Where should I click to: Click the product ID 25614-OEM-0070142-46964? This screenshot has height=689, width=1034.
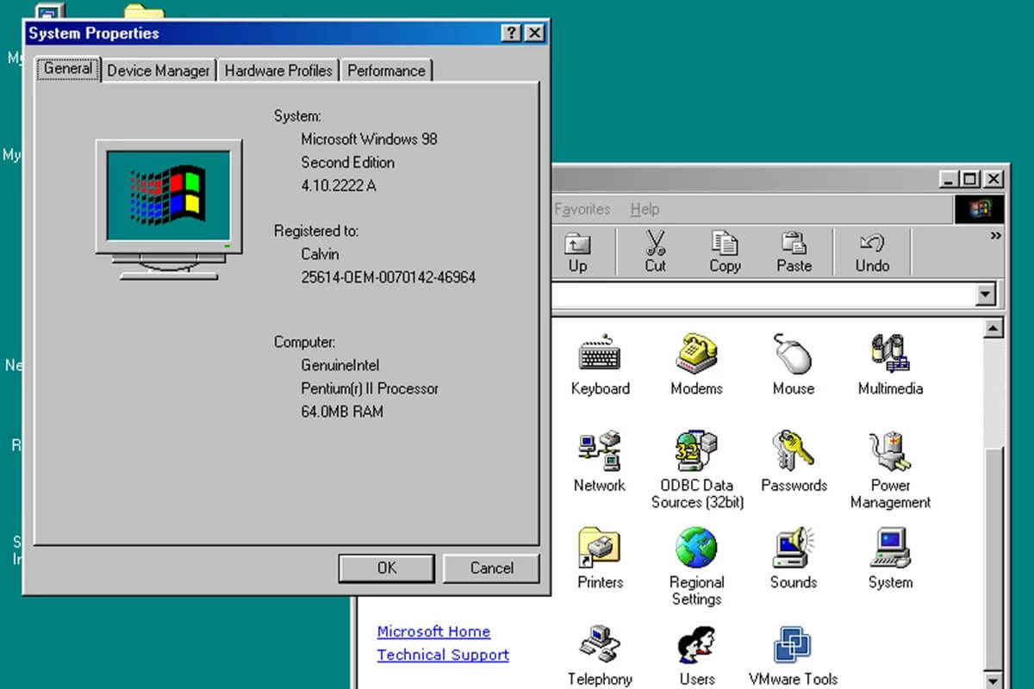pyautogui.click(x=388, y=277)
